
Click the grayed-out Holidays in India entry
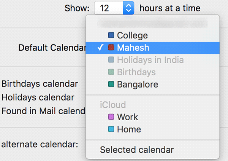150,60
